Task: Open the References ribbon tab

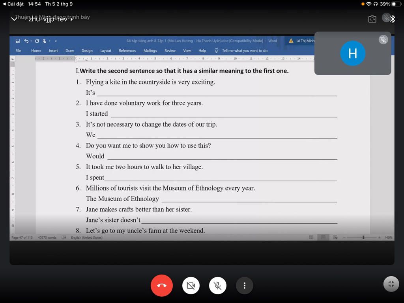Action: (127, 50)
